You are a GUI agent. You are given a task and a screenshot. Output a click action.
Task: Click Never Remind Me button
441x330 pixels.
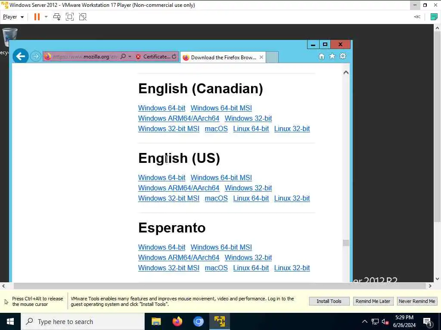(x=417, y=301)
